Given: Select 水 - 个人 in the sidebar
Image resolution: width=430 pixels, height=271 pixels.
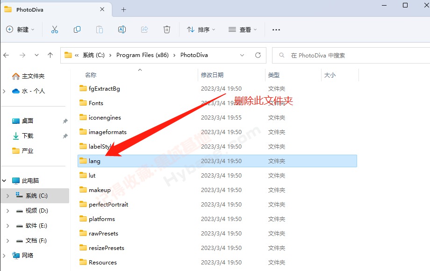Looking at the screenshot, I should [x=29, y=91].
